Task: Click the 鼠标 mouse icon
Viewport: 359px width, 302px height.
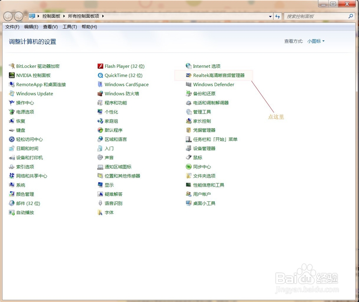Action: 189,158
